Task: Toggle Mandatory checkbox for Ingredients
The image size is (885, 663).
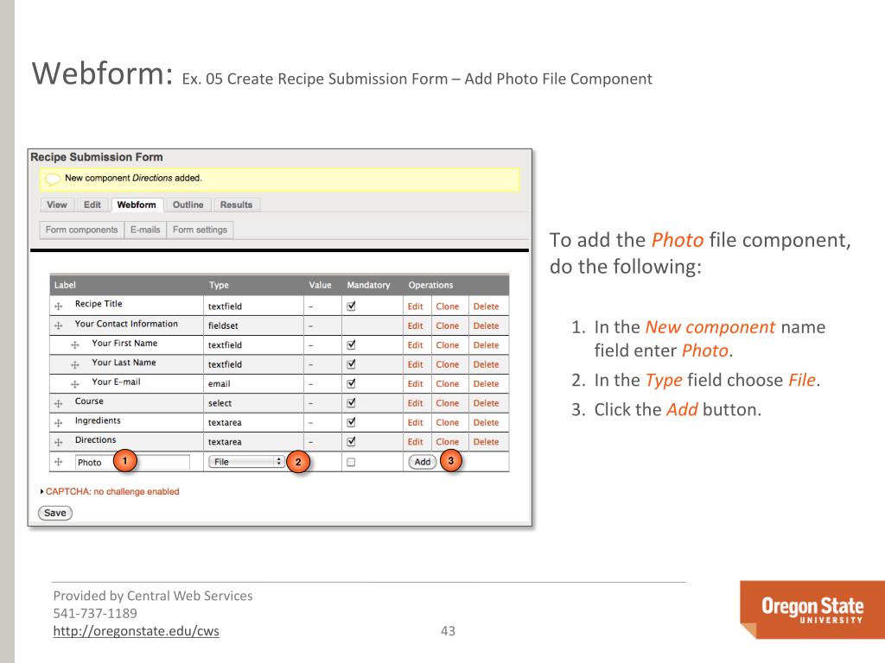Action: point(351,421)
